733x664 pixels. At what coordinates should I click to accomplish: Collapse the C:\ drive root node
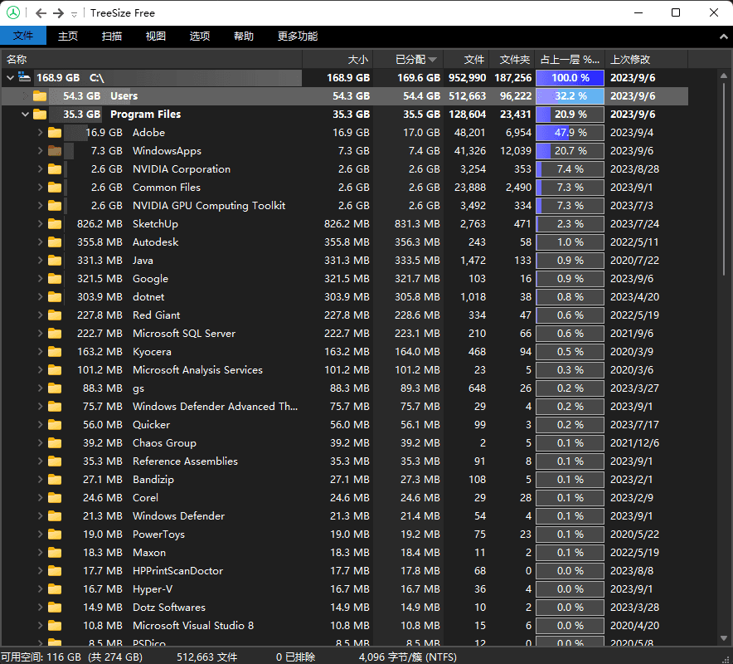tap(10, 77)
